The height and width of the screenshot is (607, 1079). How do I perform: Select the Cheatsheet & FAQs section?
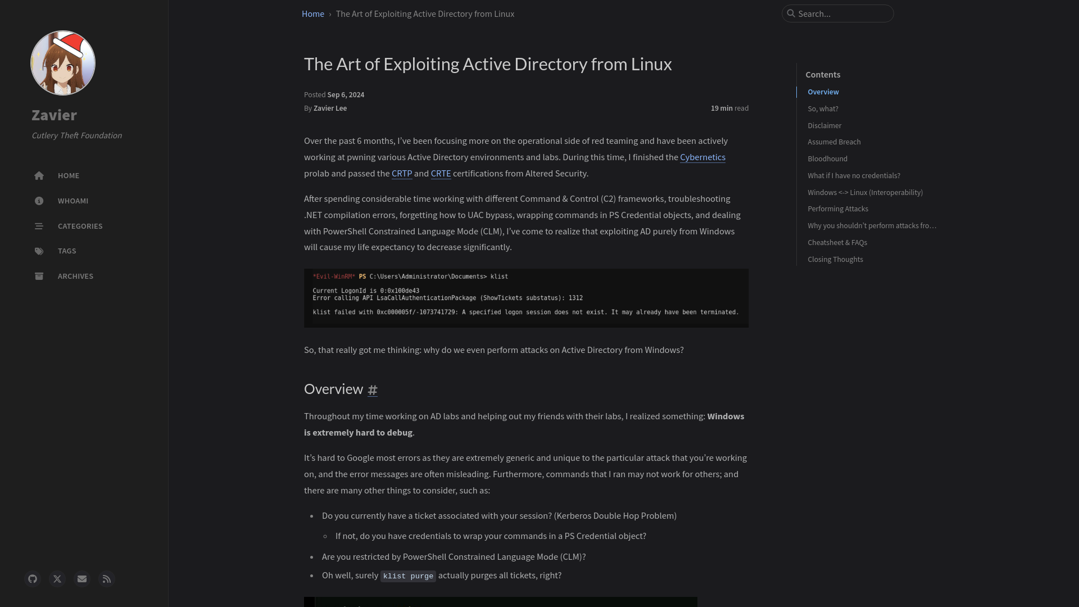(x=837, y=242)
